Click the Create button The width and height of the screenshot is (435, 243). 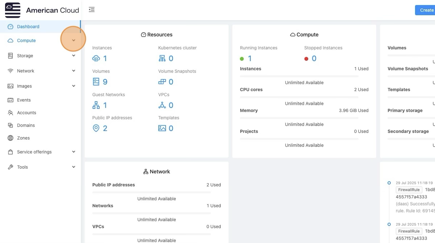coord(426,10)
